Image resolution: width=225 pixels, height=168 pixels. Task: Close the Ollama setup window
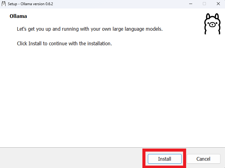tap(218, 4)
